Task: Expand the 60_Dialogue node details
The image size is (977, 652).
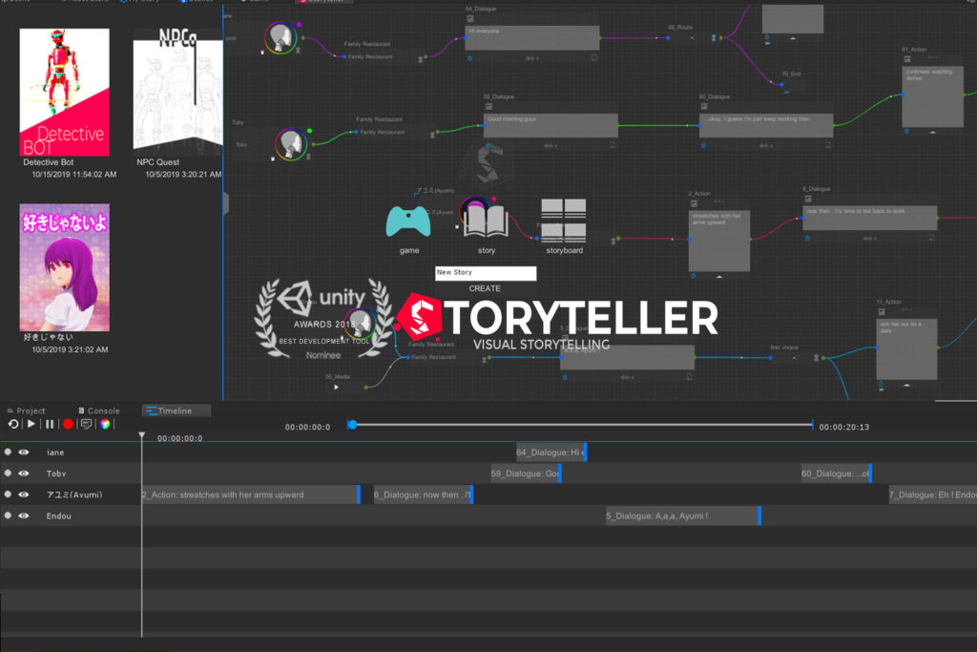Action: 764,143
